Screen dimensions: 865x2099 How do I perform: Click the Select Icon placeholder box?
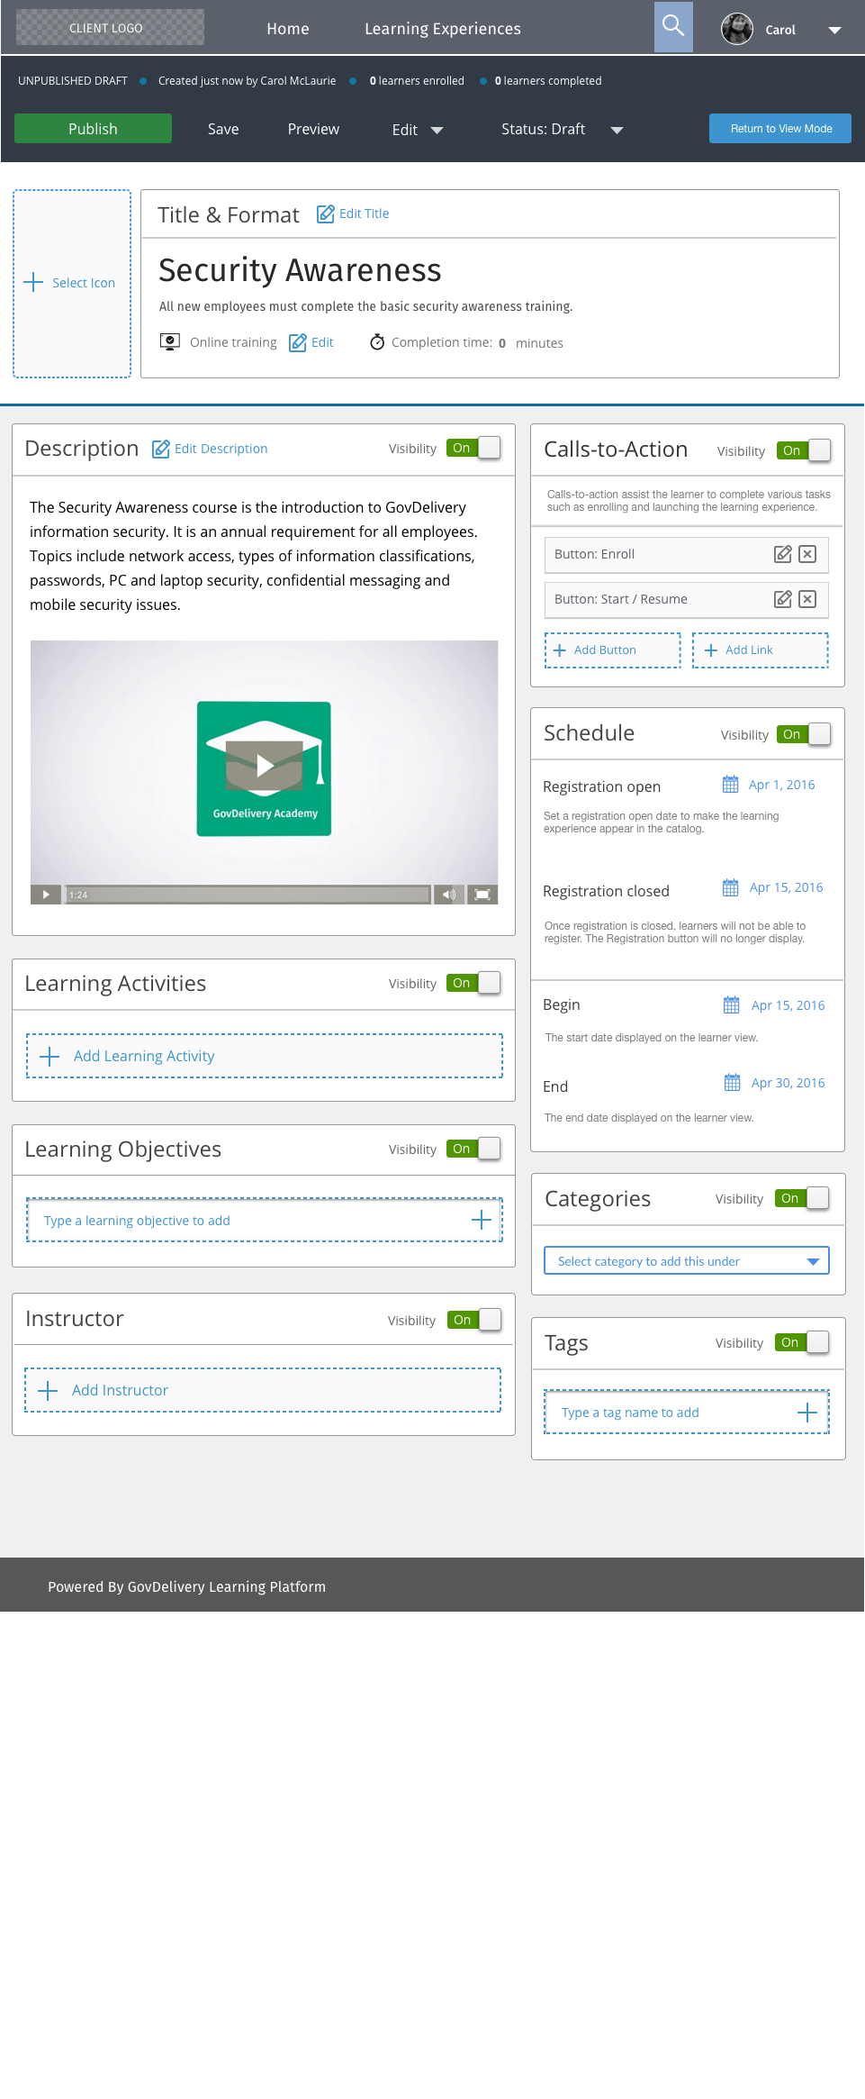point(72,283)
